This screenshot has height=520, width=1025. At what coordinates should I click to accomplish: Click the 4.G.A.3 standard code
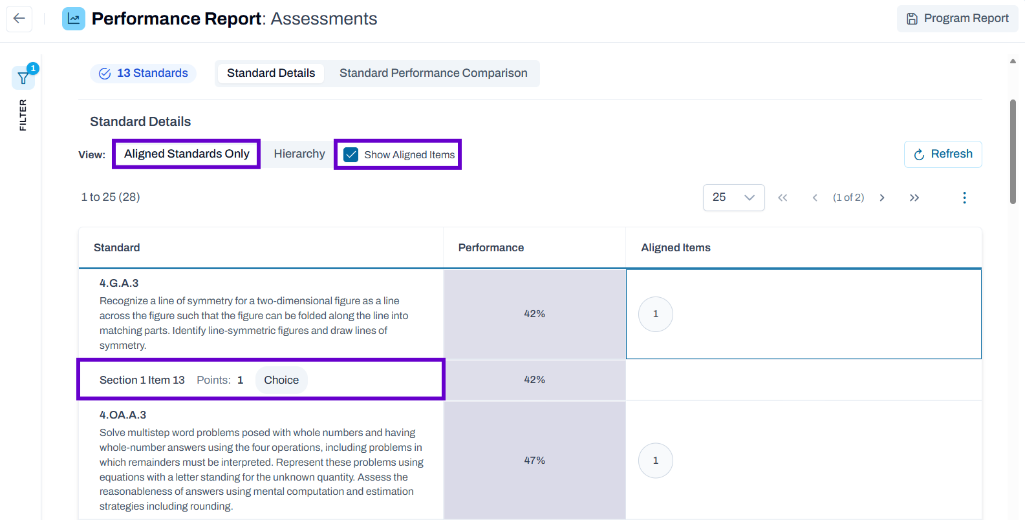click(x=119, y=283)
